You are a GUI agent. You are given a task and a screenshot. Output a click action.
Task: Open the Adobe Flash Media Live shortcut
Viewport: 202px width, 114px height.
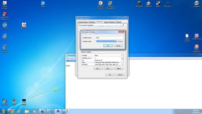[x=5, y=16]
